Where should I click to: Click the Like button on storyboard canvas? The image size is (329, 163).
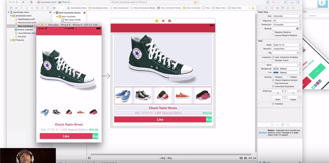(x=160, y=120)
